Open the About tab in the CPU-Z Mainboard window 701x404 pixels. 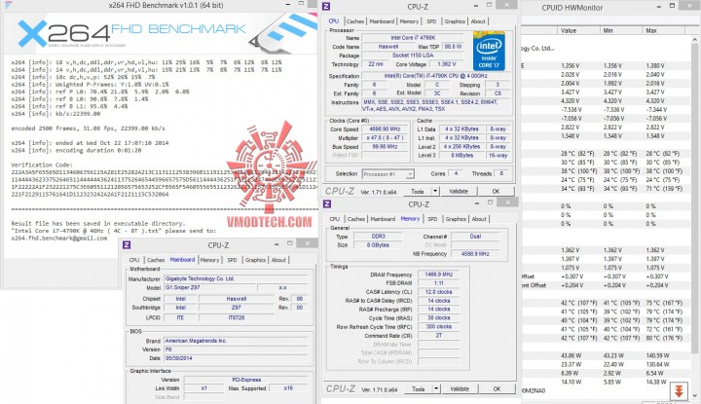coord(278,260)
